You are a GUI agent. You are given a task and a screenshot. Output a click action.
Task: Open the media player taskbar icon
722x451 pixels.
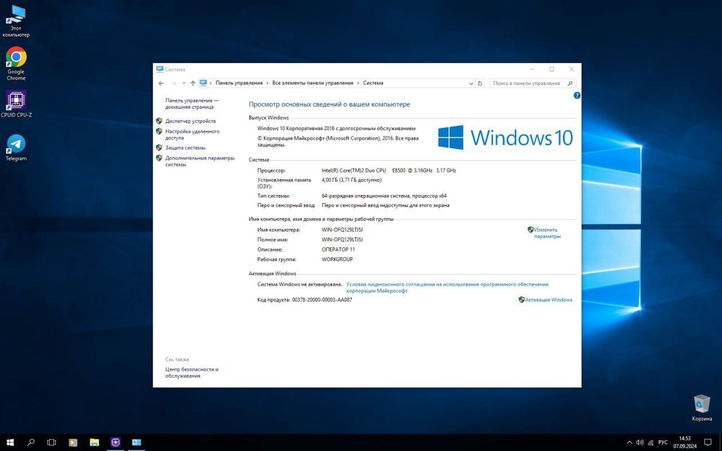pos(73,443)
